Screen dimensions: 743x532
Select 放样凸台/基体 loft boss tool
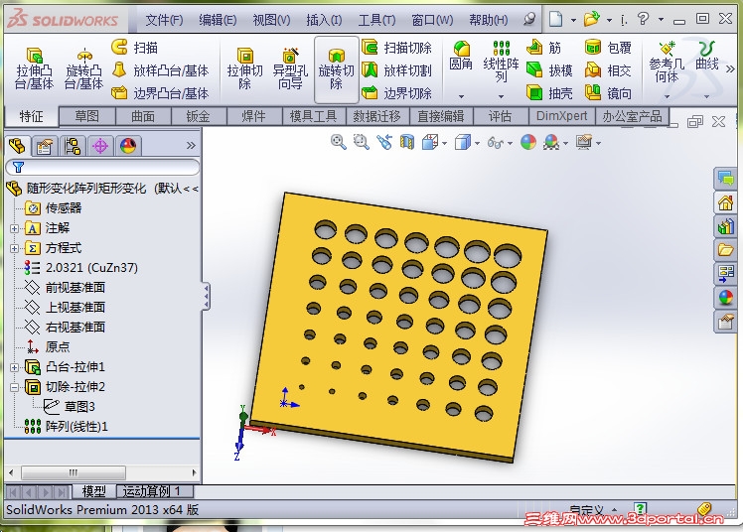tap(160, 70)
